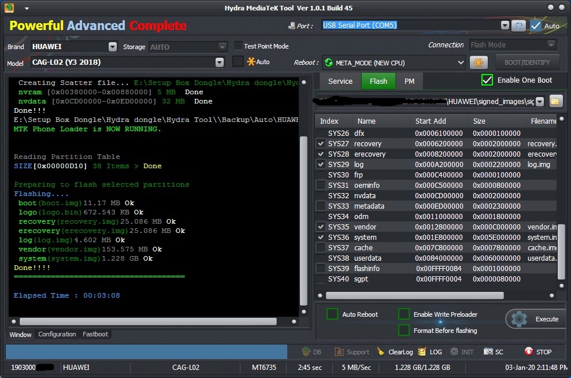
Task: Click the port refresh icon
Action: (518, 25)
